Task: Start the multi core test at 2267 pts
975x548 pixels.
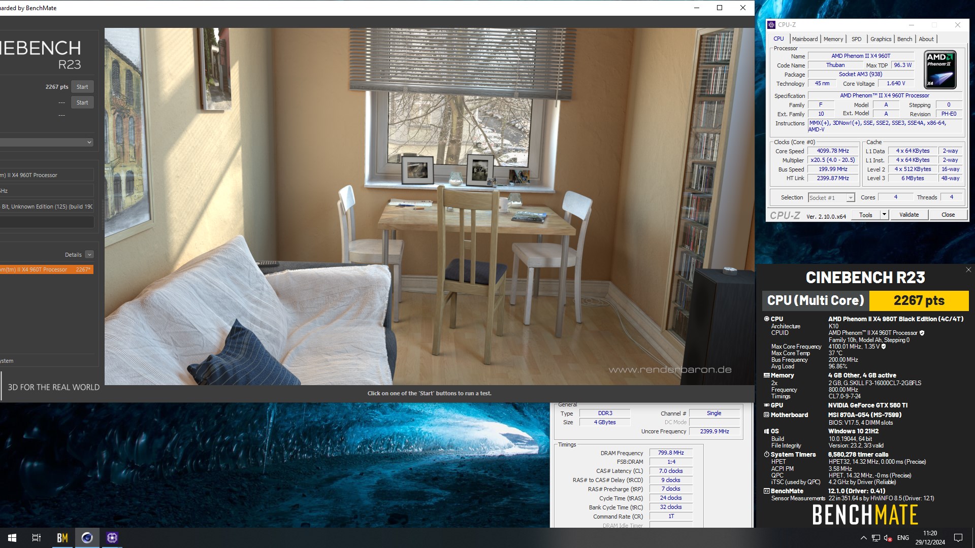Action: tap(82, 87)
